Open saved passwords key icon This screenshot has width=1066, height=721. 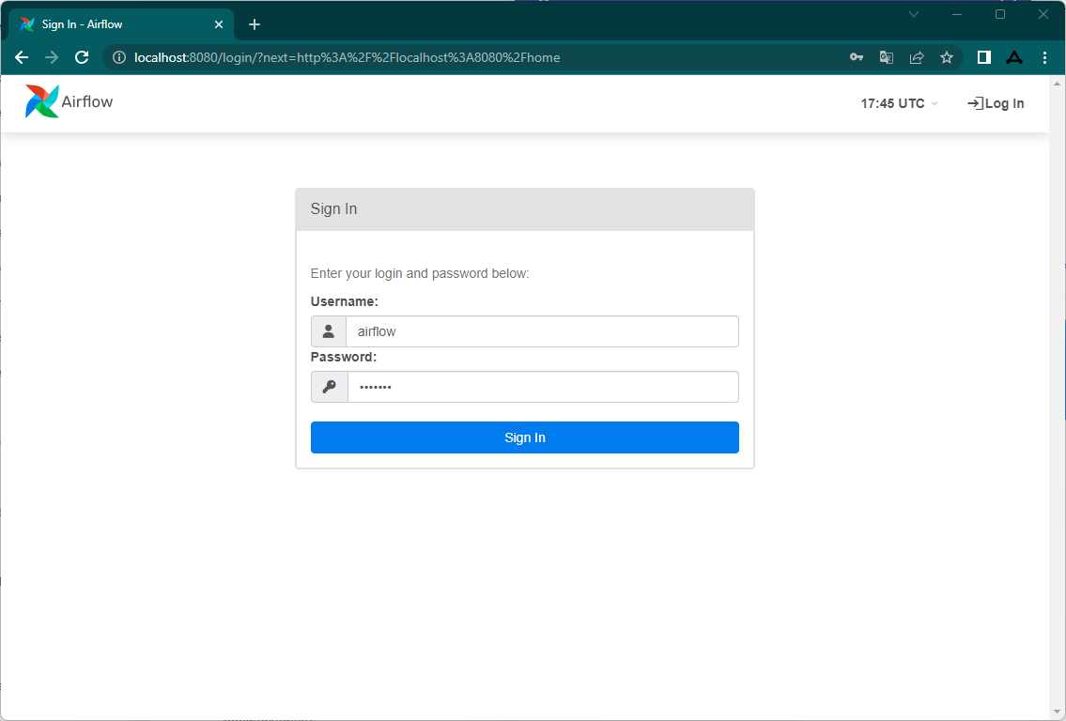pos(857,58)
